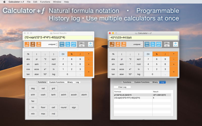Click asinh function button
This screenshot has width=202, height=126.
pyautogui.click(x=64, y=95)
